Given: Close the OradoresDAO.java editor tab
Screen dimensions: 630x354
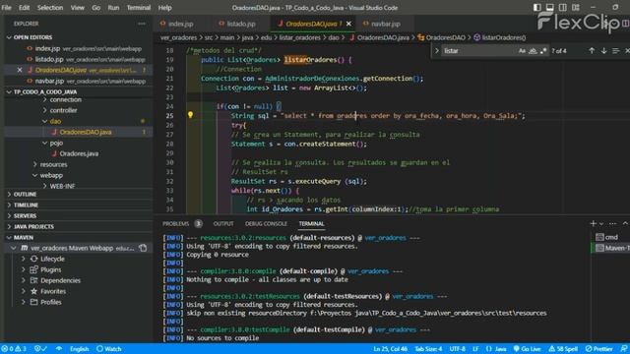Looking at the screenshot, I should [348, 24].
